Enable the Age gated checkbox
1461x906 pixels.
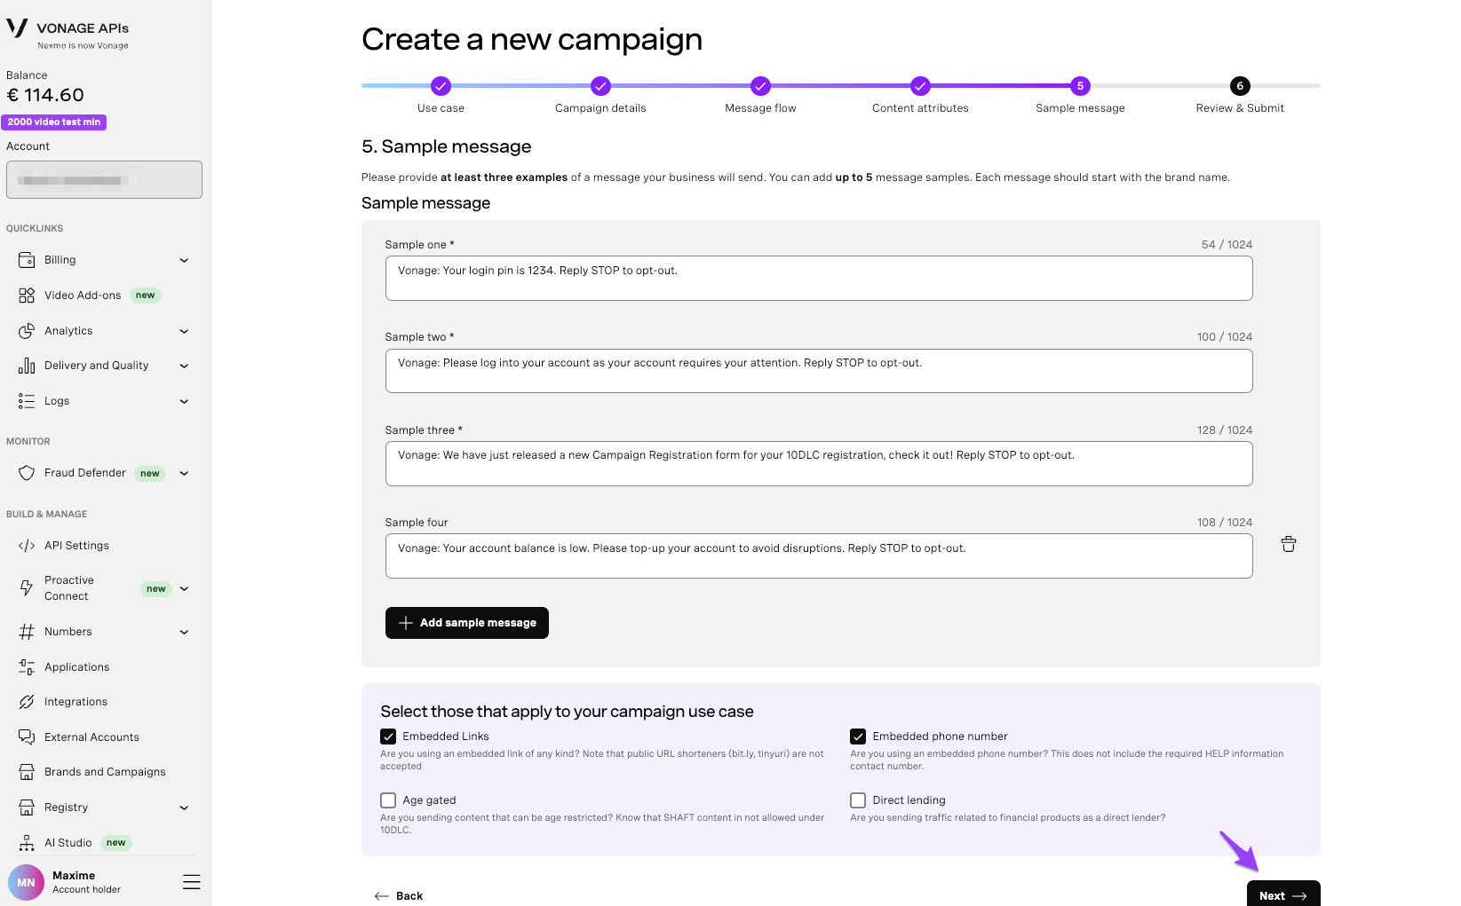click(388, 800)
